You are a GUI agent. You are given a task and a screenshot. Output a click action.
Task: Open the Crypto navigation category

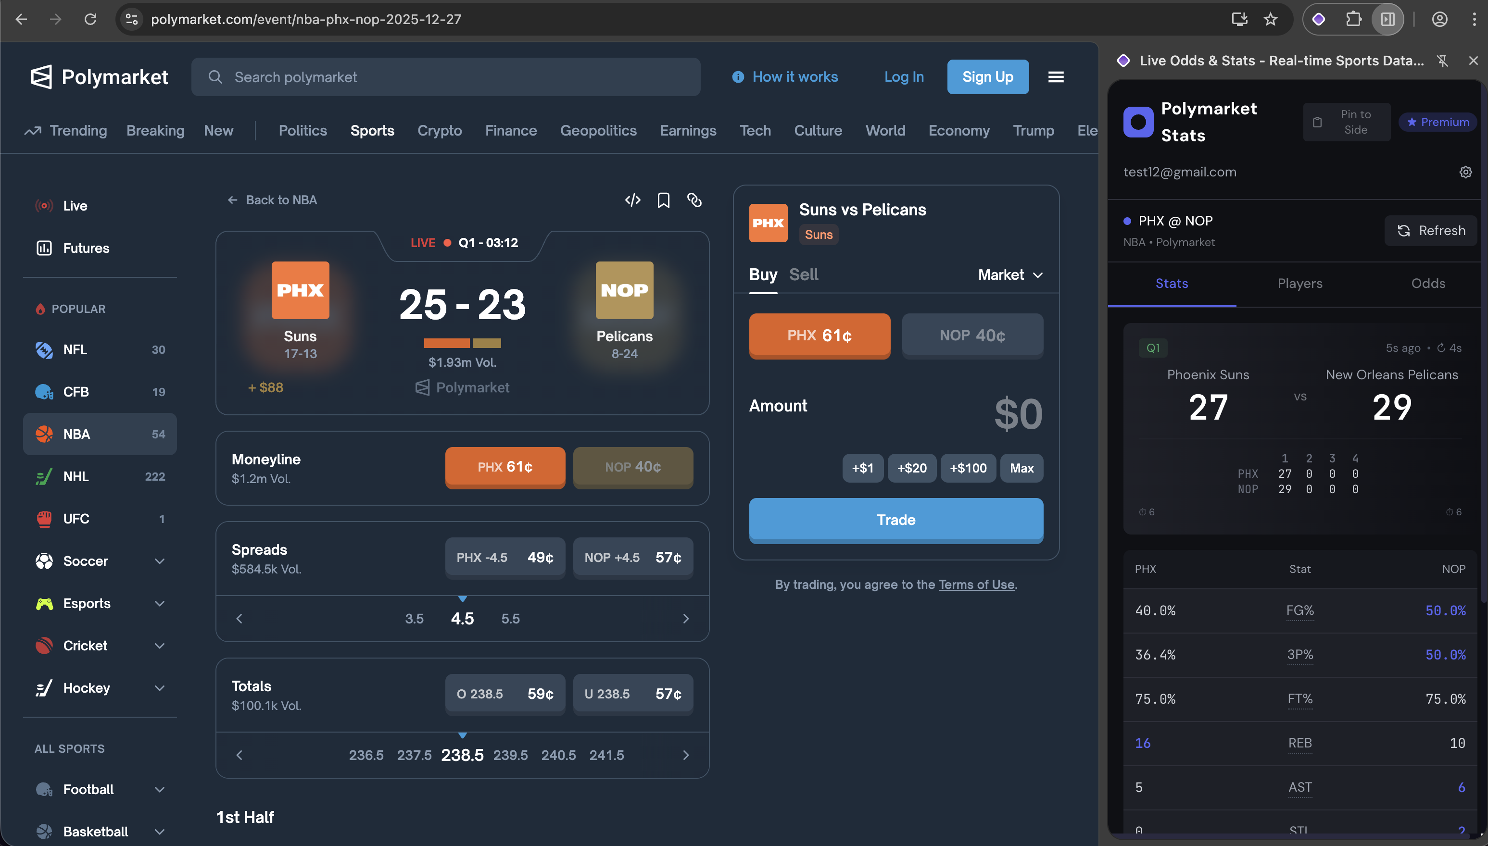[440, 130]
